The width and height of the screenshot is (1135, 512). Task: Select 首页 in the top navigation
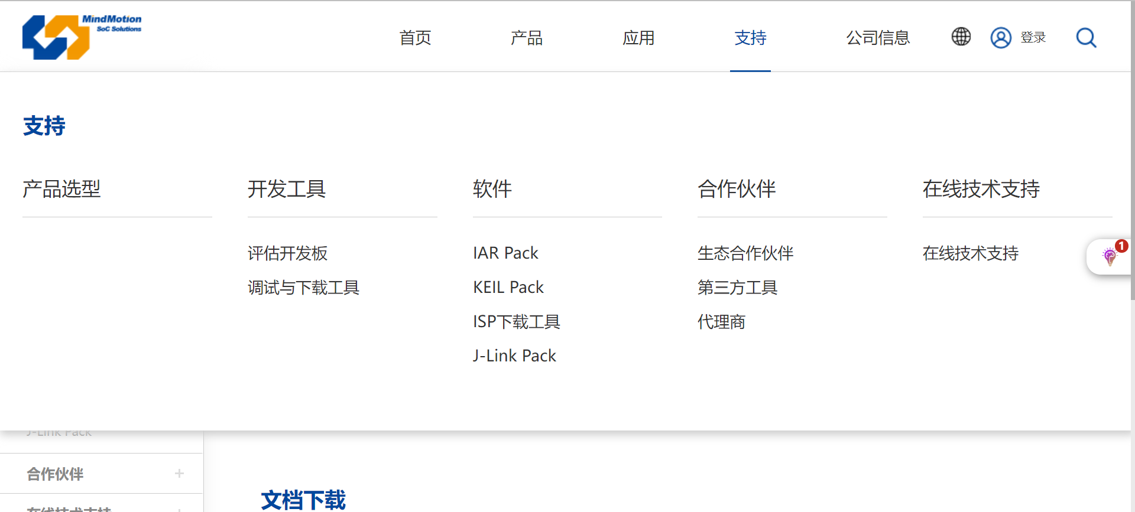click(x=415, y=38)
